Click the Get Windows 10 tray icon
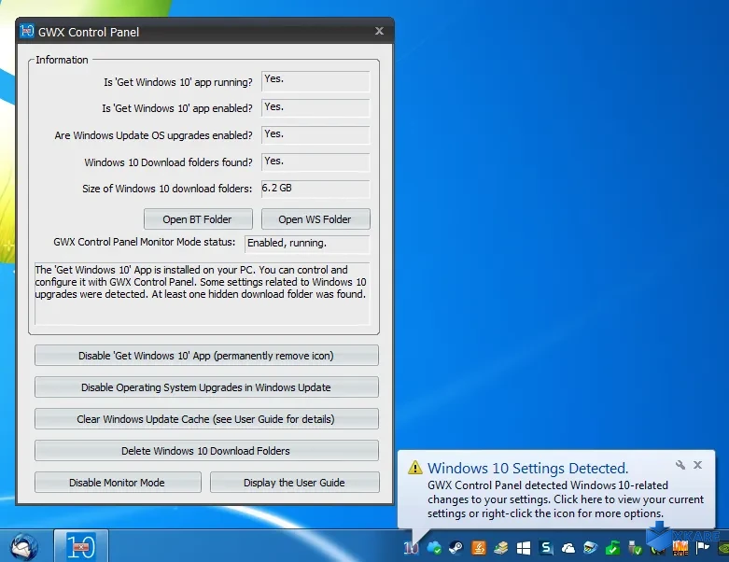Screen dimensions: 729x562 click(523, 548)
